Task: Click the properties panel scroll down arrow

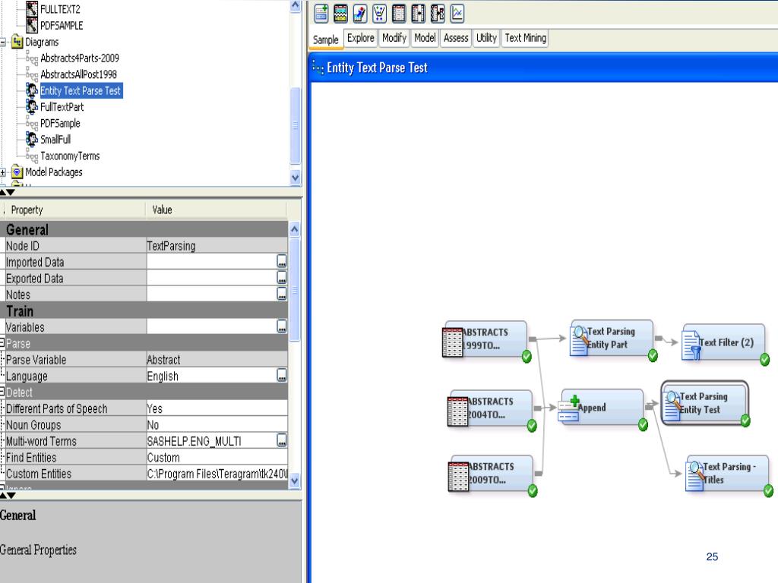Action: [294, 481]
